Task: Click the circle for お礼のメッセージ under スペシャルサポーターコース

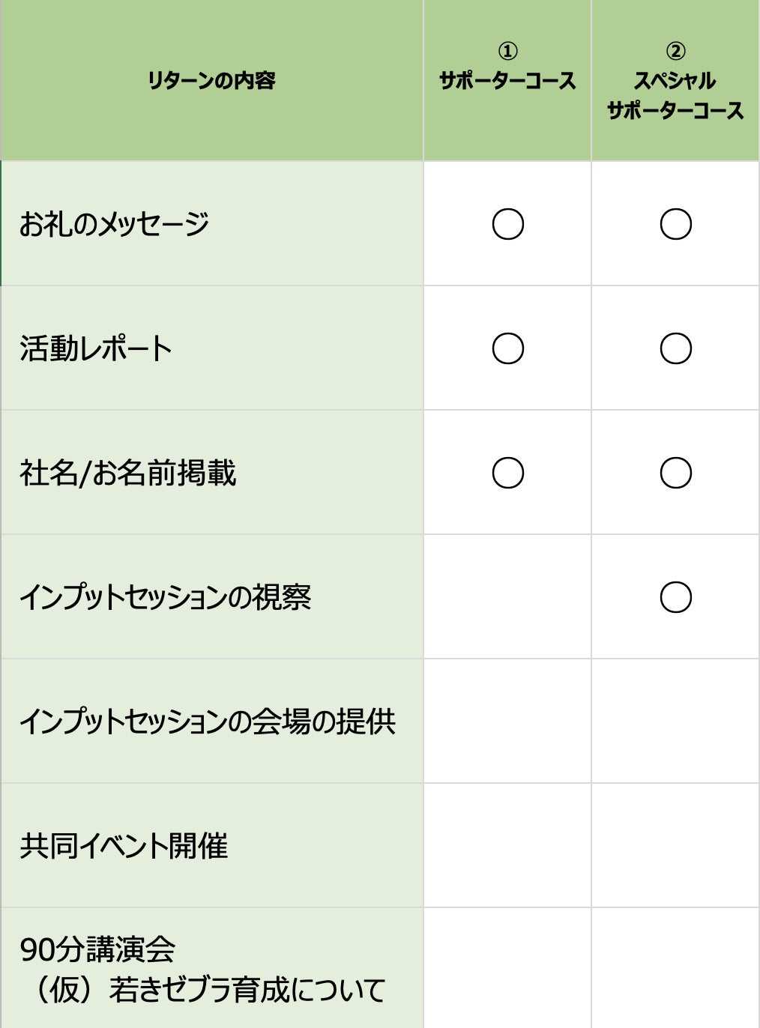Action: tap(675, 224)
